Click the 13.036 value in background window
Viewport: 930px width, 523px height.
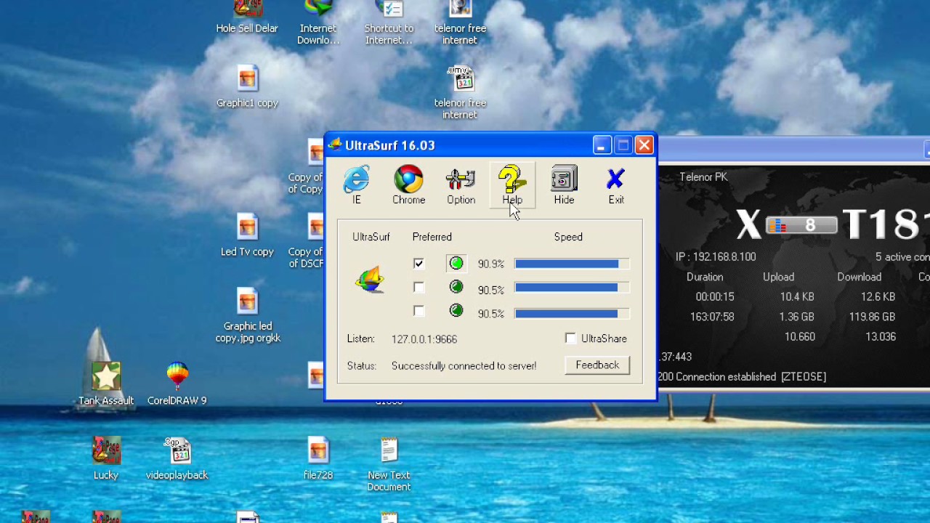point(880,336)
